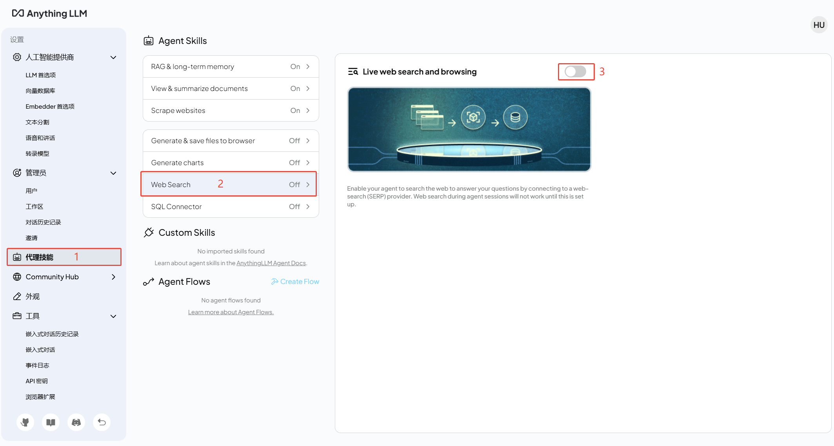
Task: Click the Off status in Generate charts
Action: (294, 163)
